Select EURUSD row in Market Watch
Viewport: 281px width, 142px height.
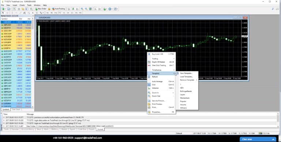pos(16,22)
